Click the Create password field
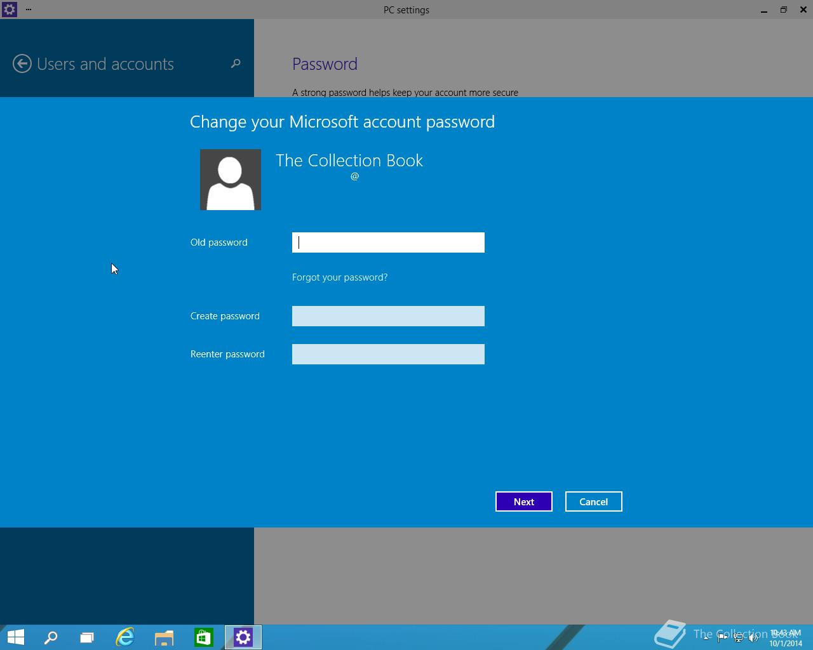The width and height of the screenshot is (813, 650). tap(388, 316)
